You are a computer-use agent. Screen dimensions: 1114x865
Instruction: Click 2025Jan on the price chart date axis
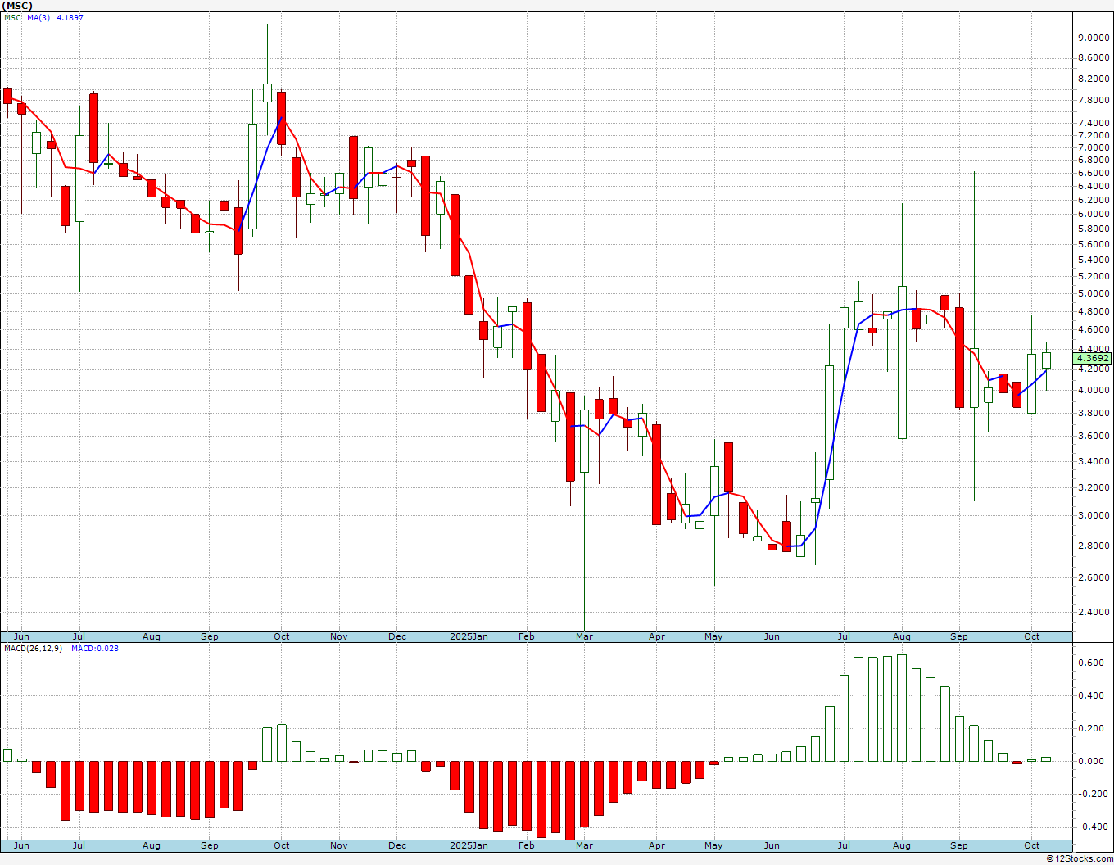469,636
